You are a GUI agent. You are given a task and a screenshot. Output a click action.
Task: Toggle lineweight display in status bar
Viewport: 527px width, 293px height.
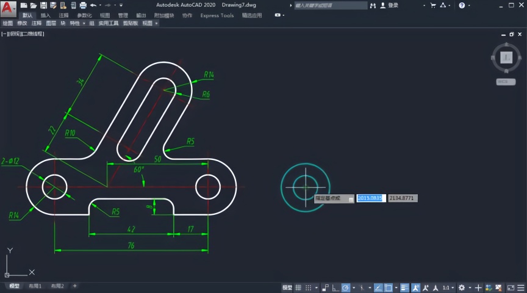tap(404, 288)
